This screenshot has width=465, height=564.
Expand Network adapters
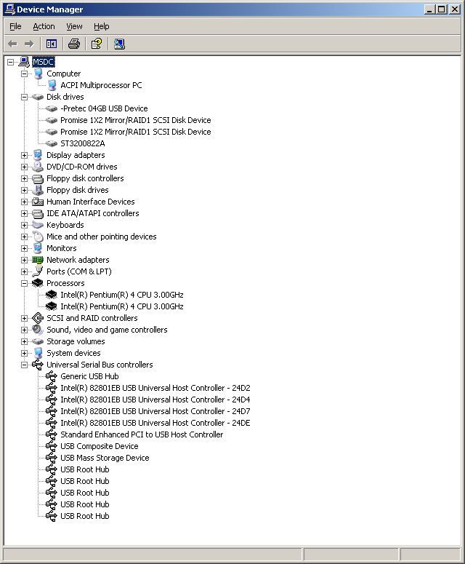[24, 260]
